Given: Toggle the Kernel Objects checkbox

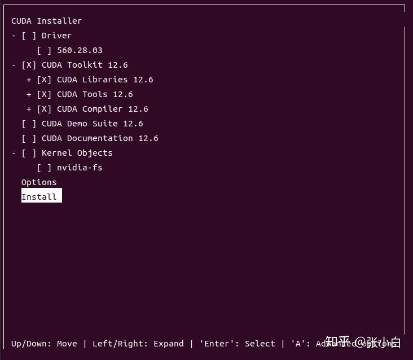Looking at the screenshot, I should [x=29, y=153].
